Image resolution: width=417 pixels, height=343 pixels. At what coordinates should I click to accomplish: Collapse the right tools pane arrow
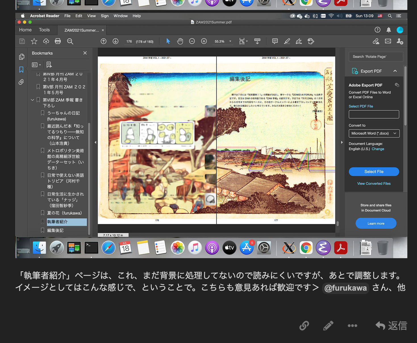342,142
